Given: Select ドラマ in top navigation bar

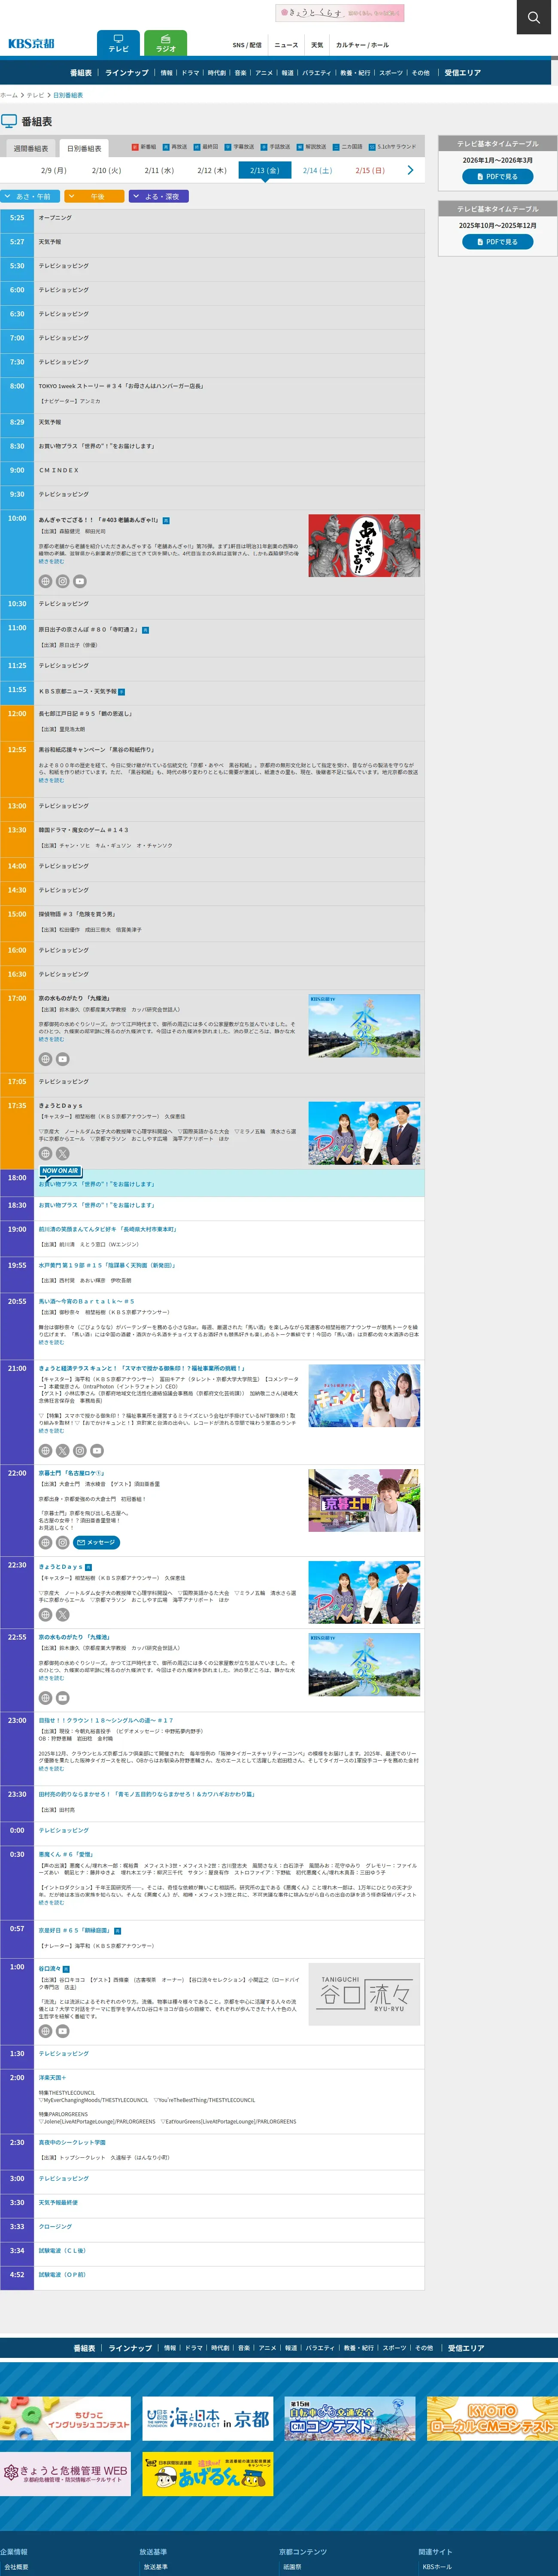Looking at the screenshot, I should tap(190, 73).
